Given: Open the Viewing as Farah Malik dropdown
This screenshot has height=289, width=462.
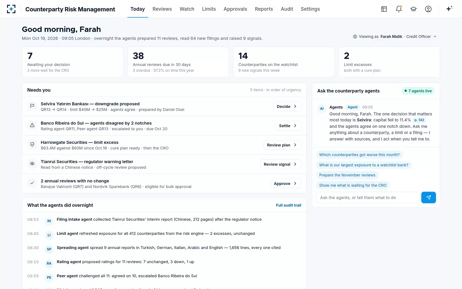Looking at the screenshot, I should 395,37.
